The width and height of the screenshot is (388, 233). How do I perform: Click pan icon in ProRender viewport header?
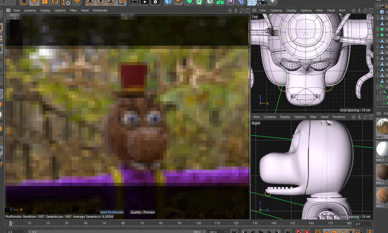pos(230,10)
